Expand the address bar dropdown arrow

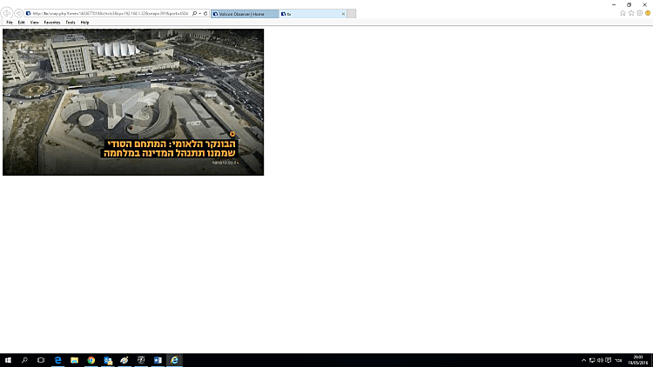199,14
